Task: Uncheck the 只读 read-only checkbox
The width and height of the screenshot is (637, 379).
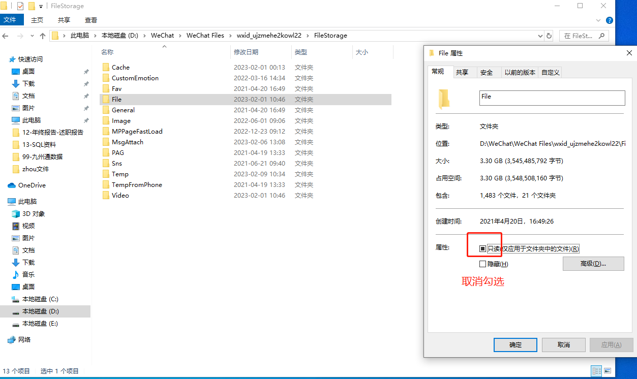Action: pos(482,248)
